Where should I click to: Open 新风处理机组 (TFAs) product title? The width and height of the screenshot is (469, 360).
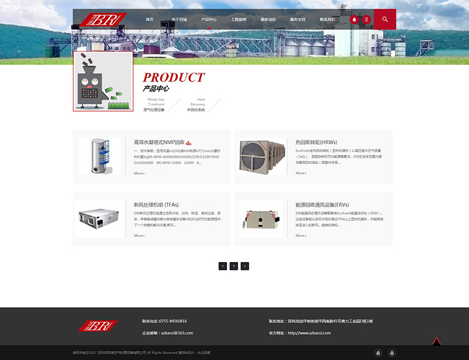tap(156, 205)
